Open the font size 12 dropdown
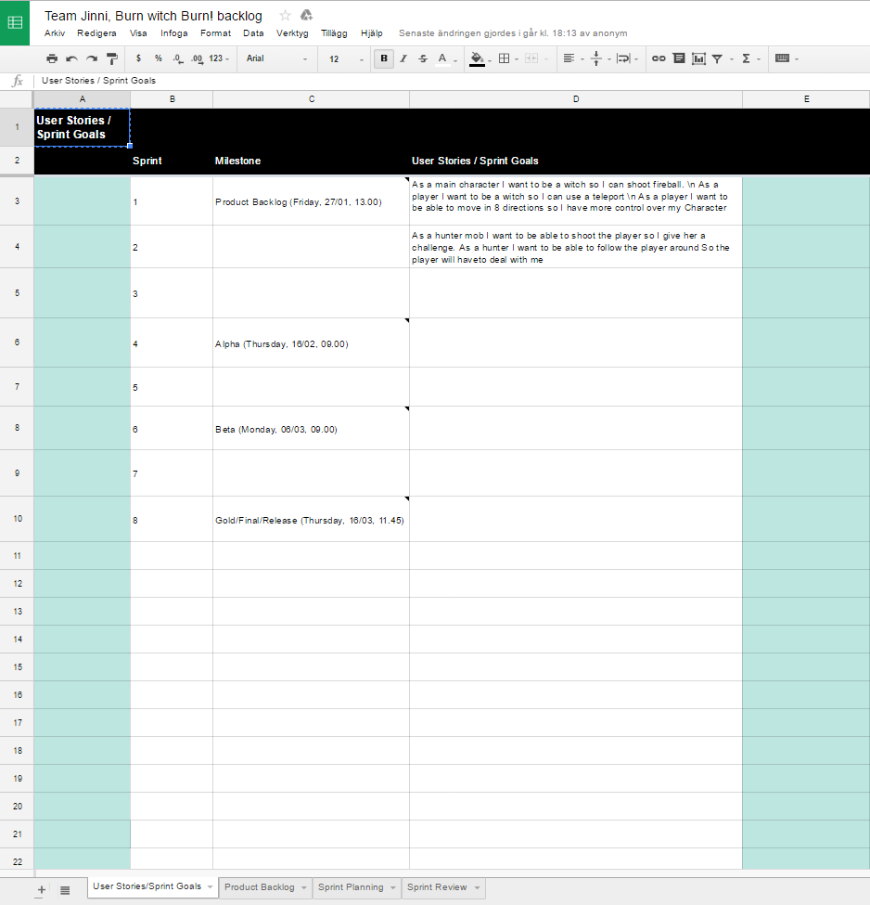The image size is (870, 905). 347,58
